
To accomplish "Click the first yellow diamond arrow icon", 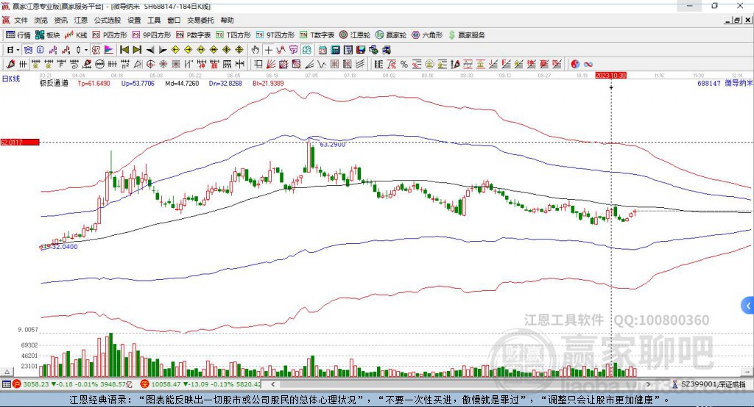I will (x=175, y=50).
